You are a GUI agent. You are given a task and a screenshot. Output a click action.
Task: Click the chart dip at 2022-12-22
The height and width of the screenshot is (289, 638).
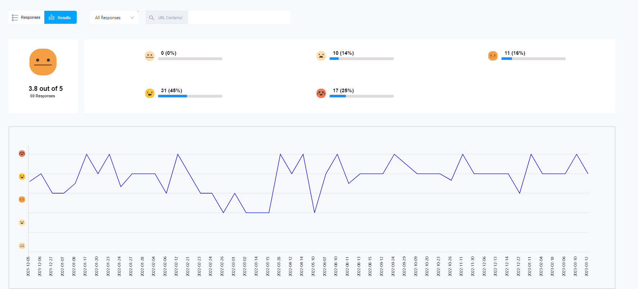(519, 193)
